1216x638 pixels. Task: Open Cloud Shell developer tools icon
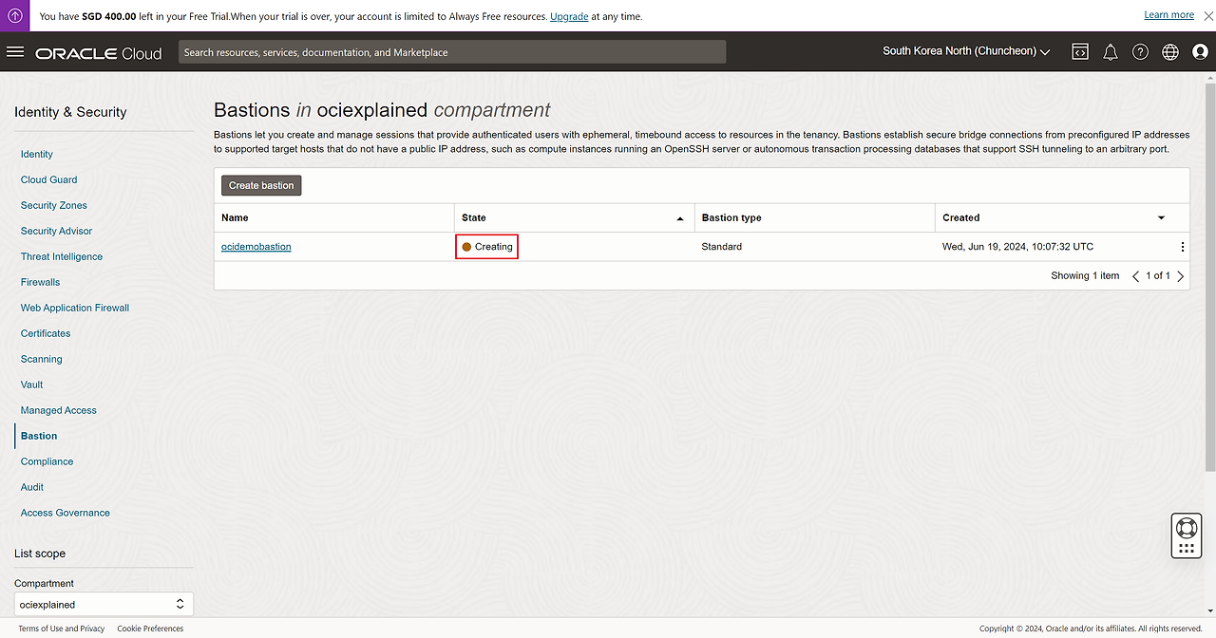tap(1080, 52)
